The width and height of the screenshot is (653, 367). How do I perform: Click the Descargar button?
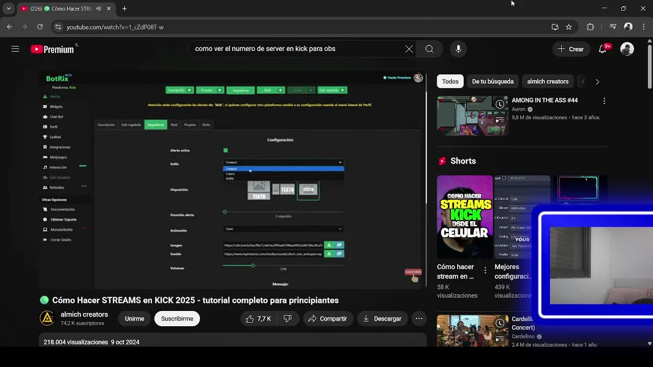point(382,319)
